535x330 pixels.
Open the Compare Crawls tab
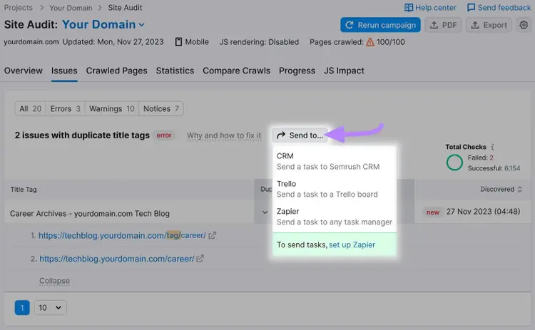point(236,71)
